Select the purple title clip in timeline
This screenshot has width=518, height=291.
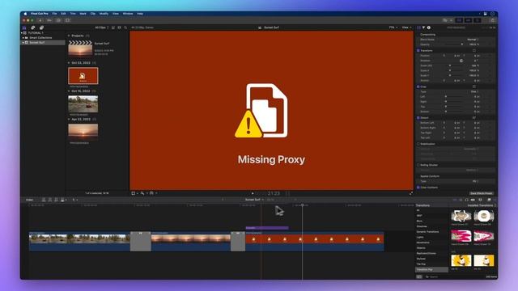coord(267,228)
